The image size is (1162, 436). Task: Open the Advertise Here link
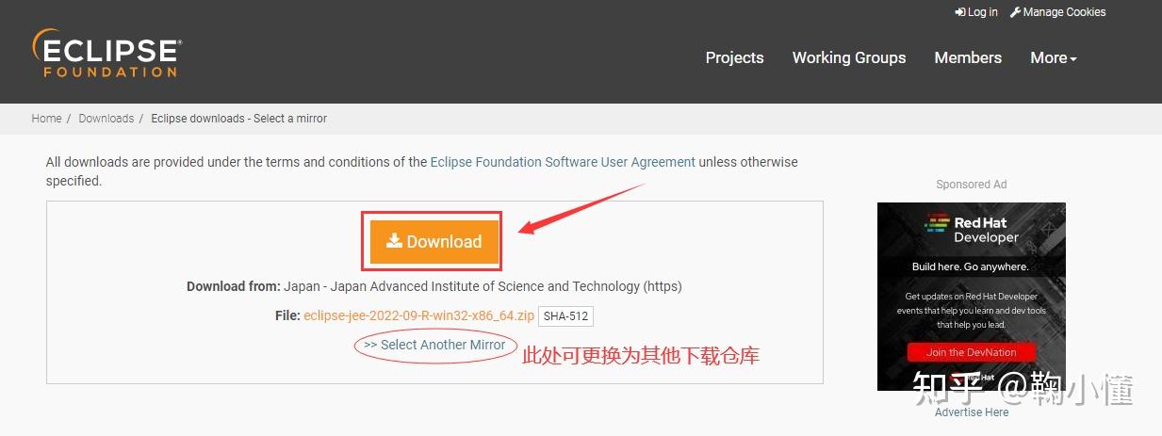[x=971, y=412]
